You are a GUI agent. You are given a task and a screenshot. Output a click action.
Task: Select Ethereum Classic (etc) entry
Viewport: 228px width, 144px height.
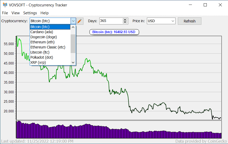point(50,47)
